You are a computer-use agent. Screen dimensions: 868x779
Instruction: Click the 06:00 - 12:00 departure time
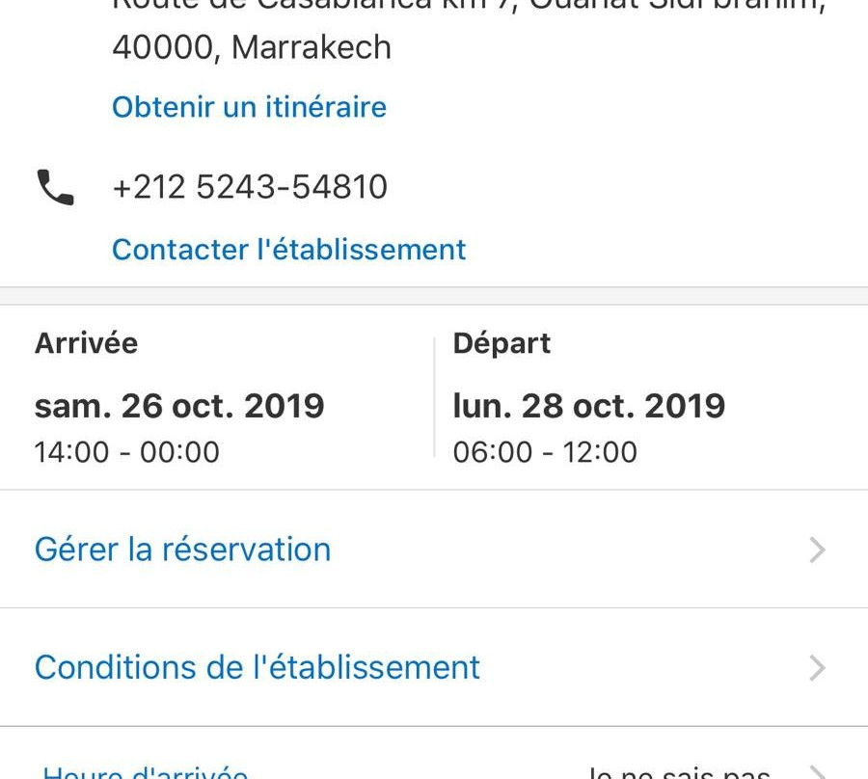click(x=545, y=452)
